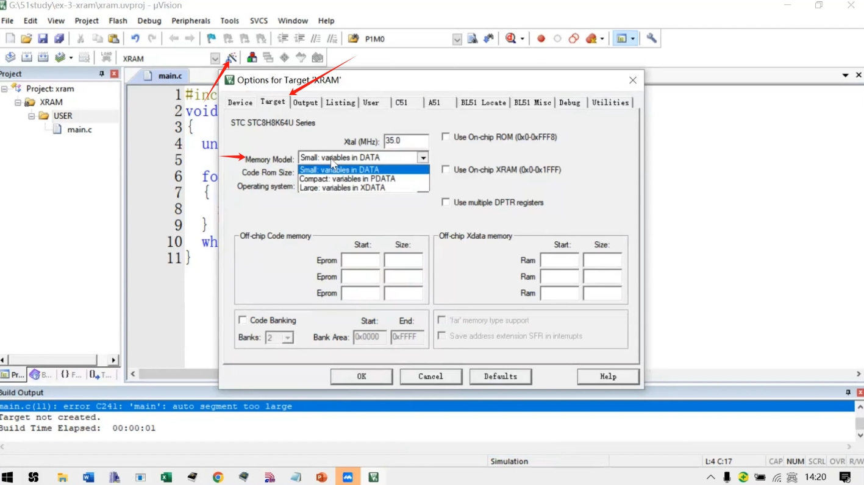Click the Xtal (MHz) input field

405,141
